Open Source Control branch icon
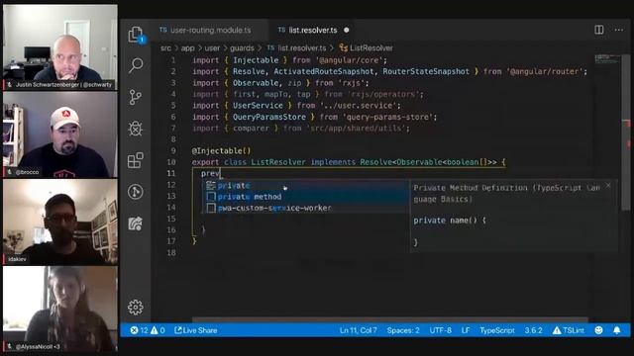 (x=136, y=97)
